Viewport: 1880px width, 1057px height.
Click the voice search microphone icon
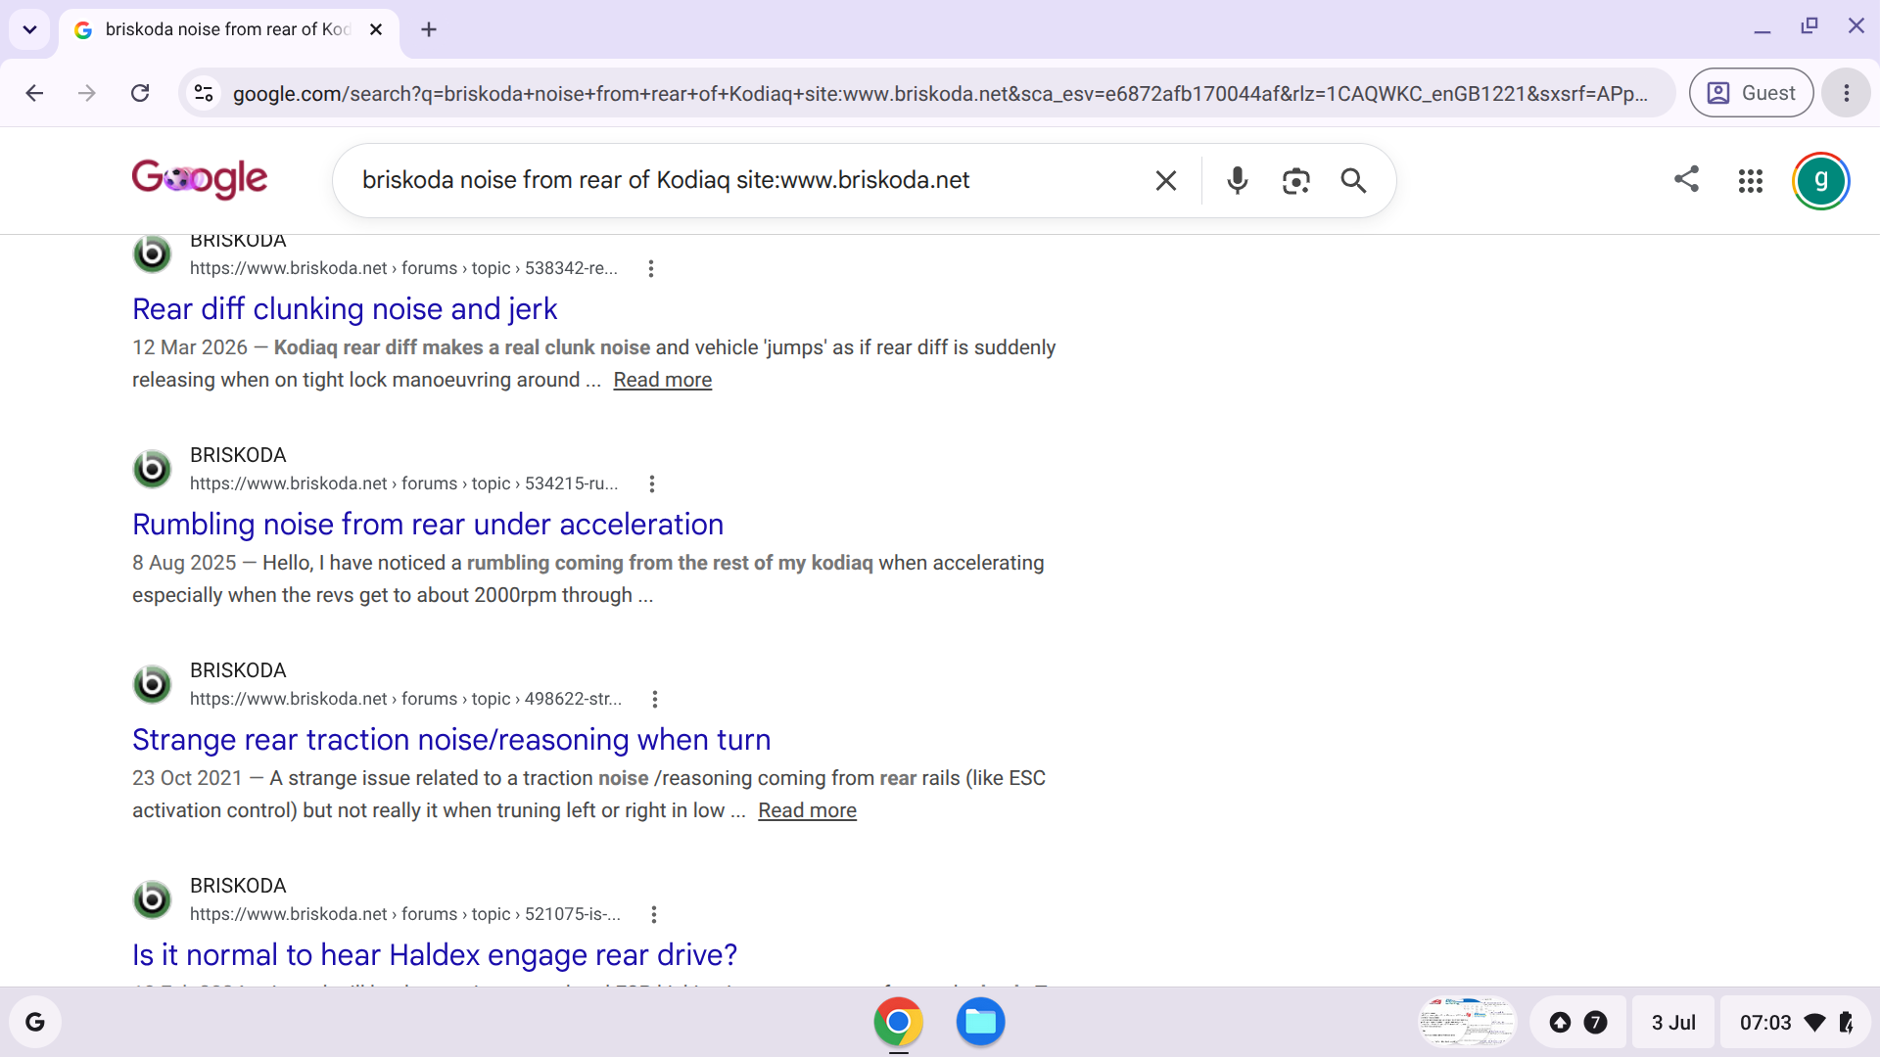tap(1238, 180)
